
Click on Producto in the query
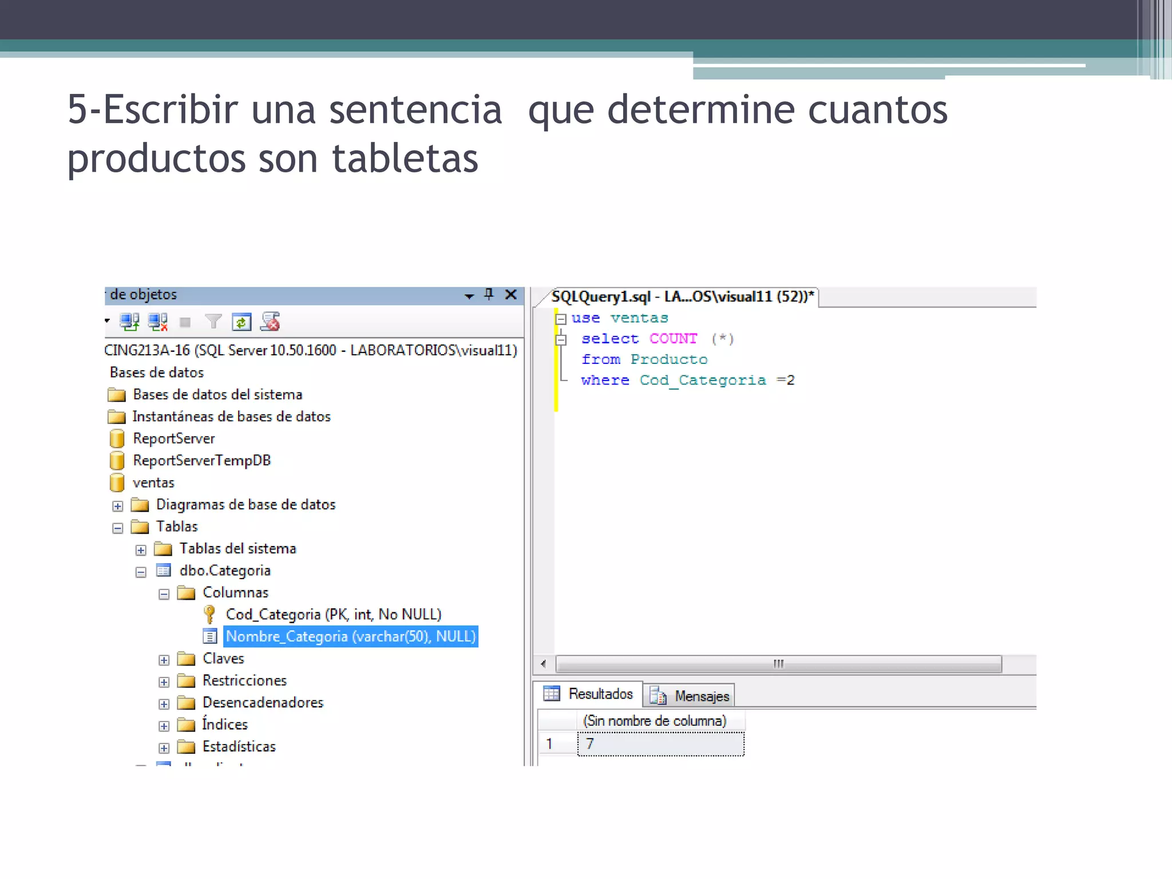tap(669, 359)
